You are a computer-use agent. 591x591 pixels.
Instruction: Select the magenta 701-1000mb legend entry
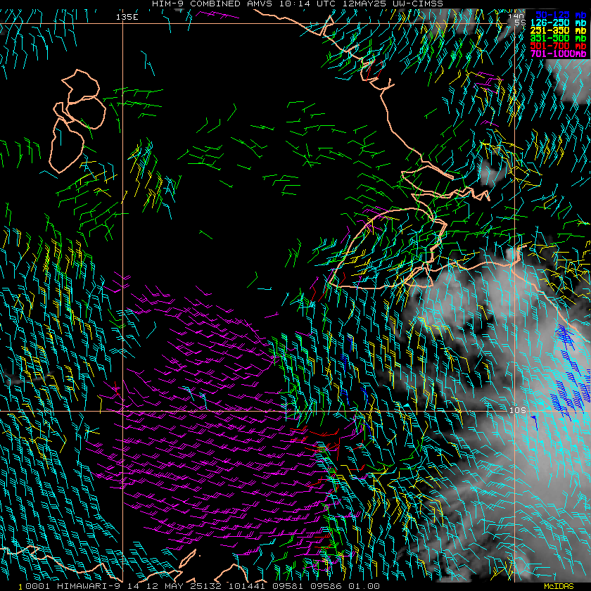pos(558,54)
